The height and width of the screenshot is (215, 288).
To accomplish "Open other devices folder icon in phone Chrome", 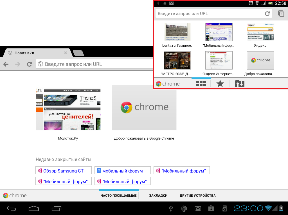I will coord(240,84).
